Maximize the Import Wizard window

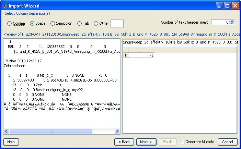click(227, 6)
